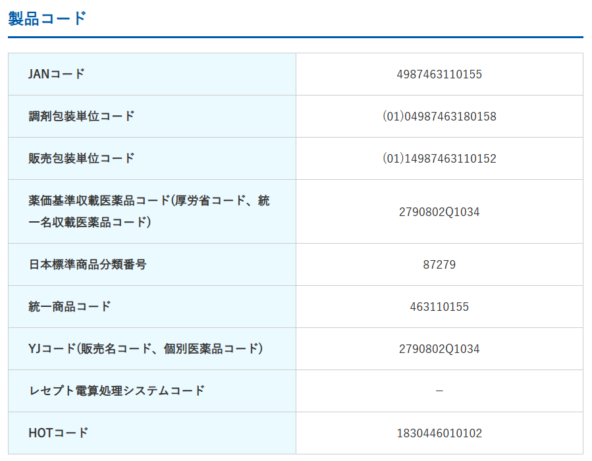The image size is (592, 461).
Task: Click the 日本標準商品分類番号 label cell
Action: 88,265
